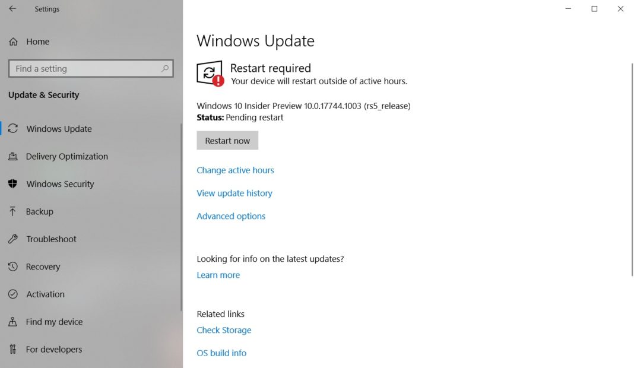634x368 pixels.
Task: Select the Windows Update sync icon
Action: click(x=13, y=128)
